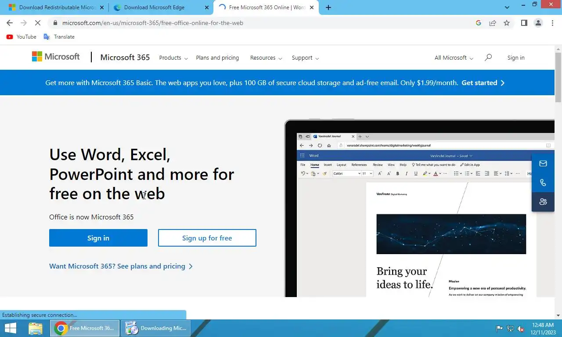
Task: Open the Chrome profile avatar
Action: tap(538, 23)
